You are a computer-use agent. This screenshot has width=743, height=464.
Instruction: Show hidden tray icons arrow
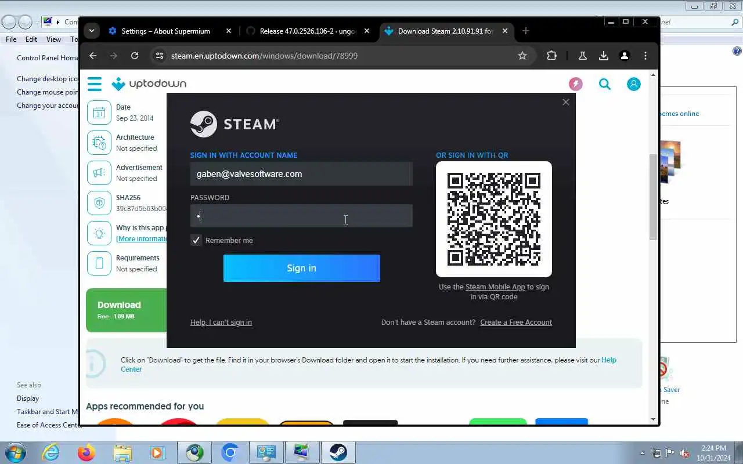pos(642,453)
